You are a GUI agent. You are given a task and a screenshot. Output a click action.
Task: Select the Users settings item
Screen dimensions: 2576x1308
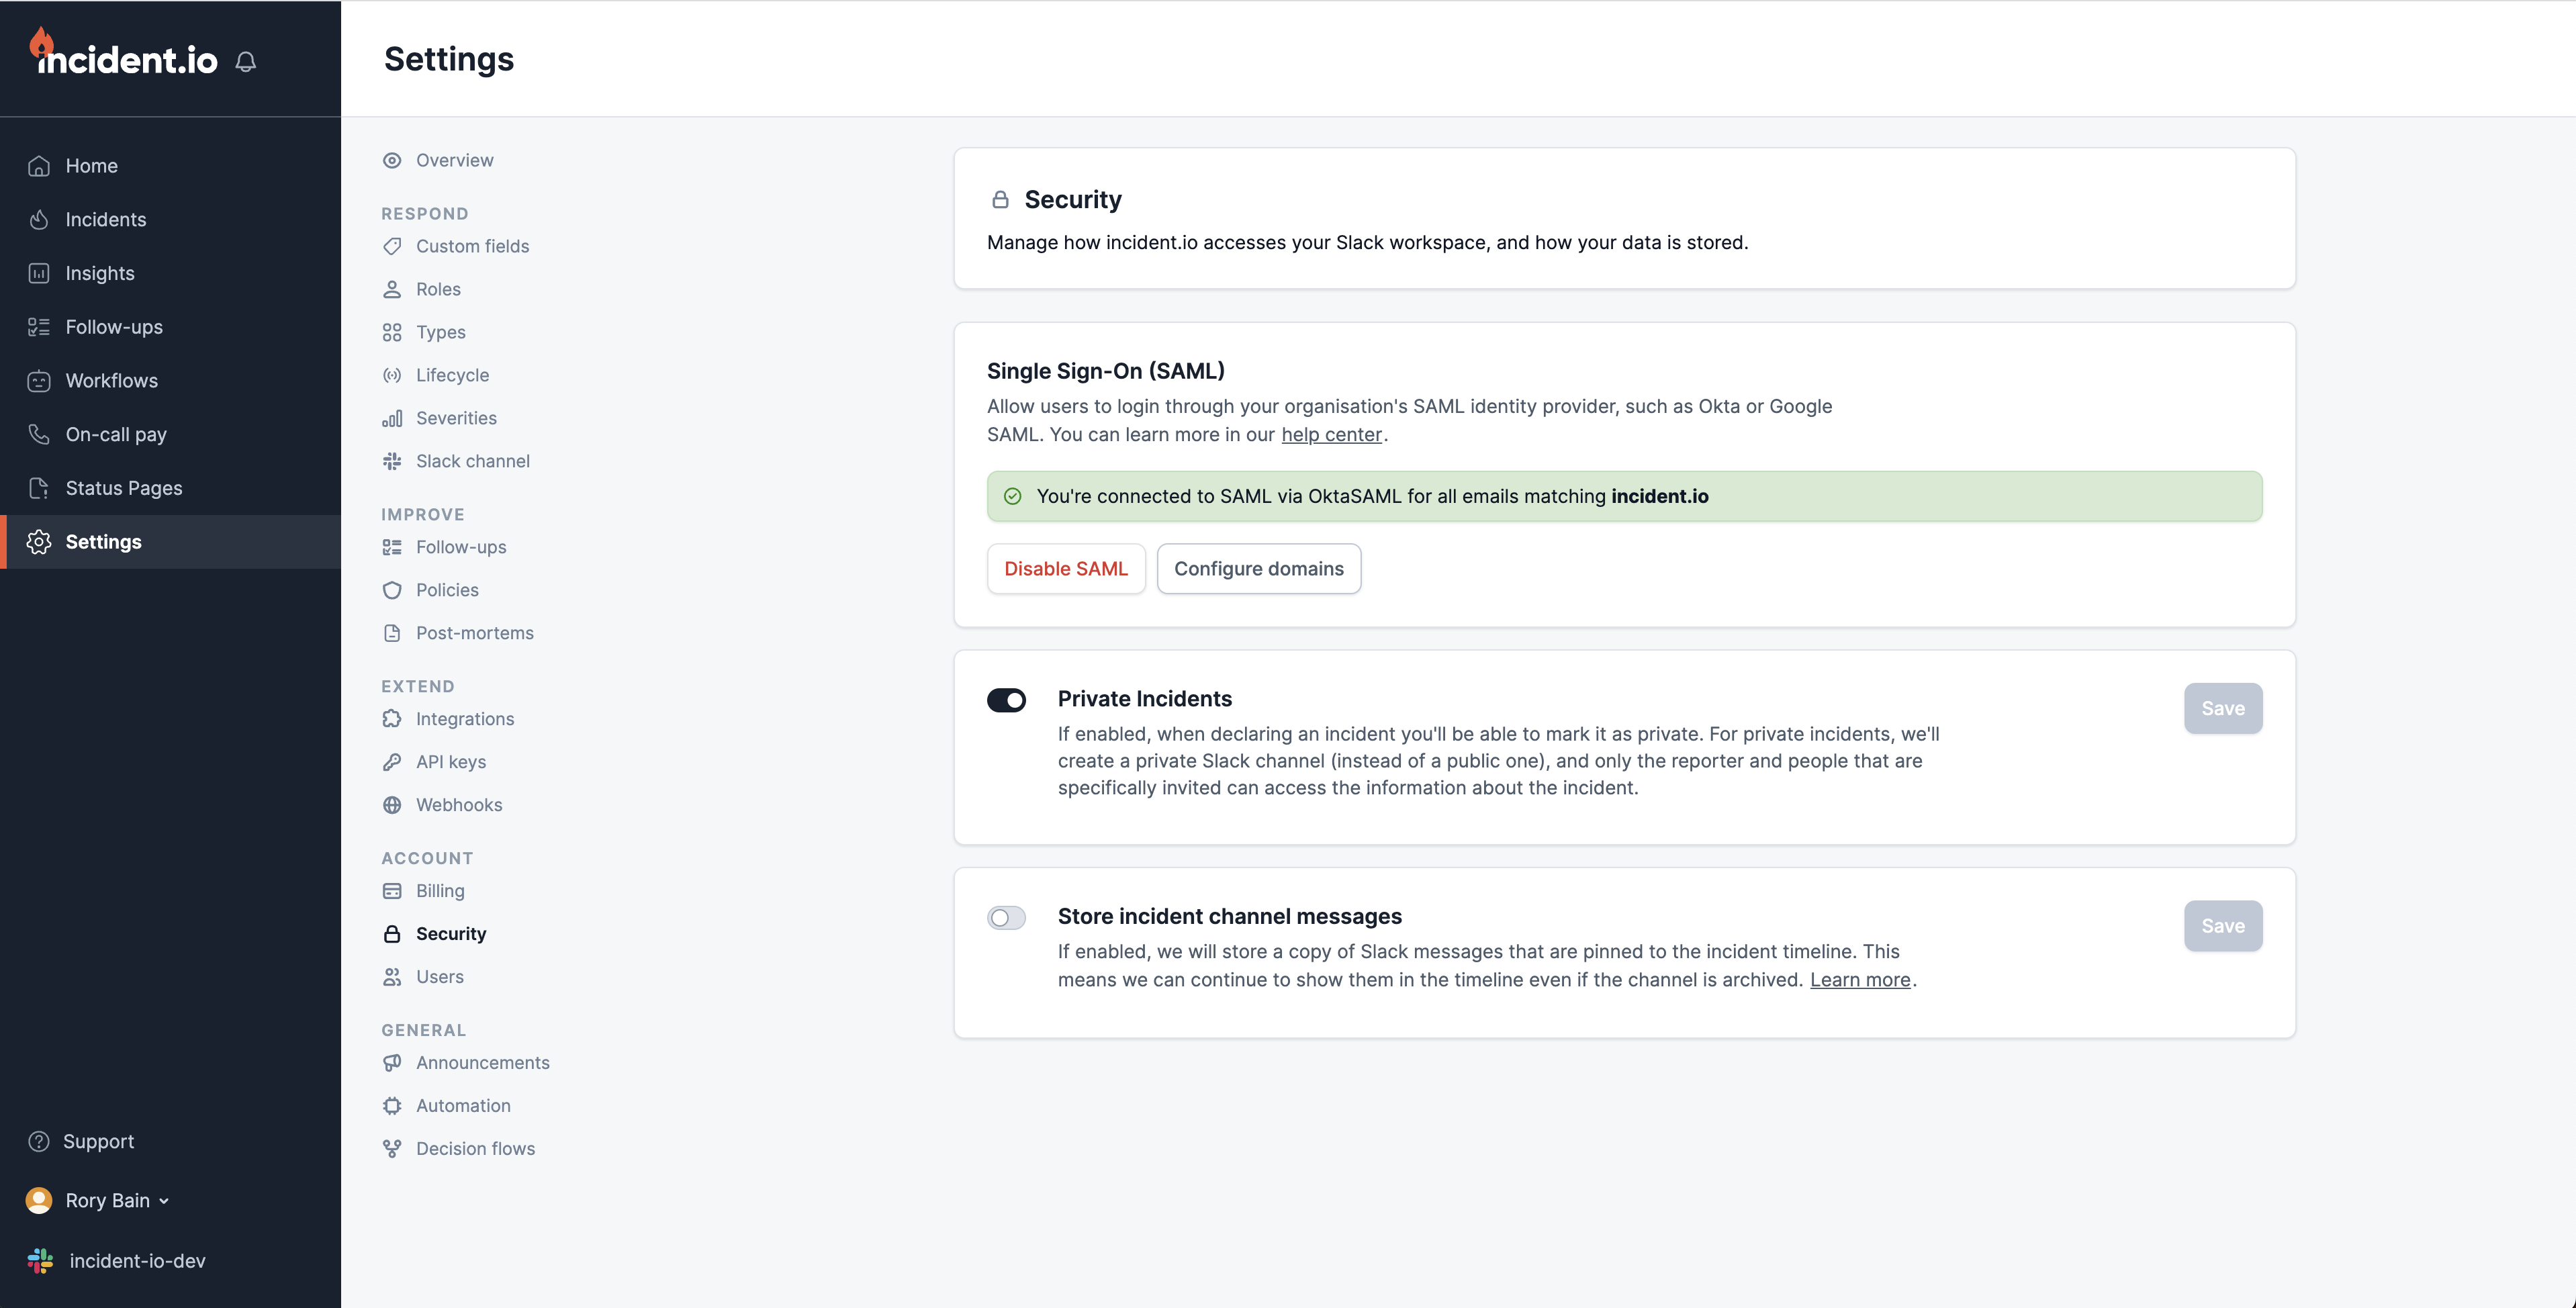click(440, 977)
